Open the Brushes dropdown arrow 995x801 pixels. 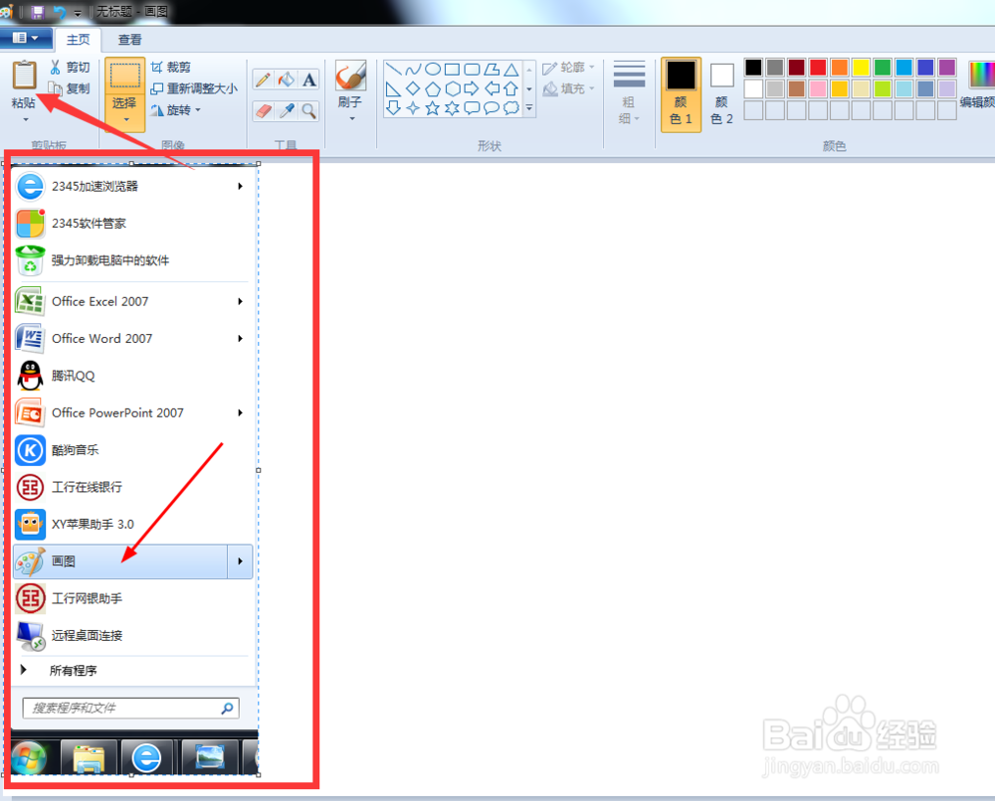coord(351,118)
